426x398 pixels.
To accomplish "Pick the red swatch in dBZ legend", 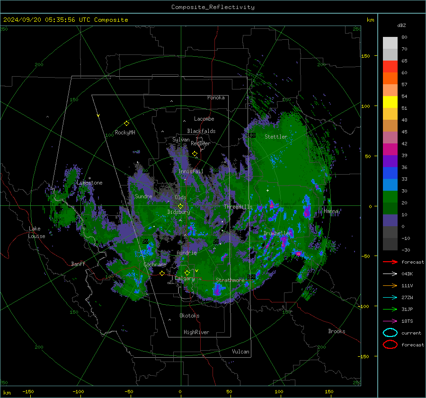I will coord(390,67).
